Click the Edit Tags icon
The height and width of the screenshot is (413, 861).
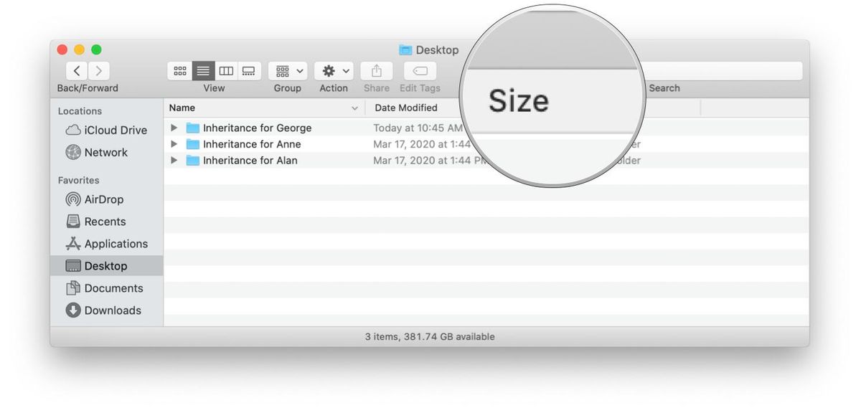[419, 70]
